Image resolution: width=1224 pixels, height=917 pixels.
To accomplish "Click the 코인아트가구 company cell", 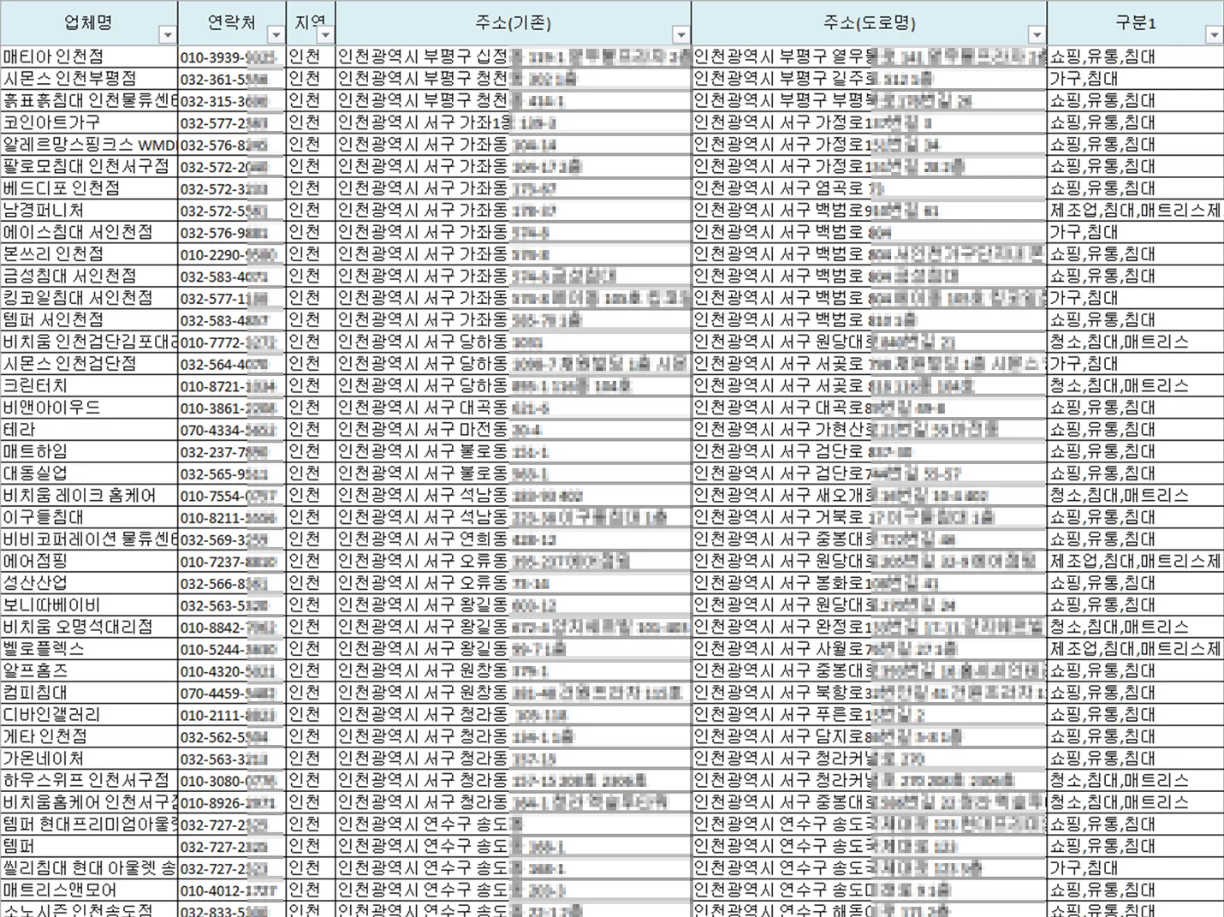I will [89, 122].
